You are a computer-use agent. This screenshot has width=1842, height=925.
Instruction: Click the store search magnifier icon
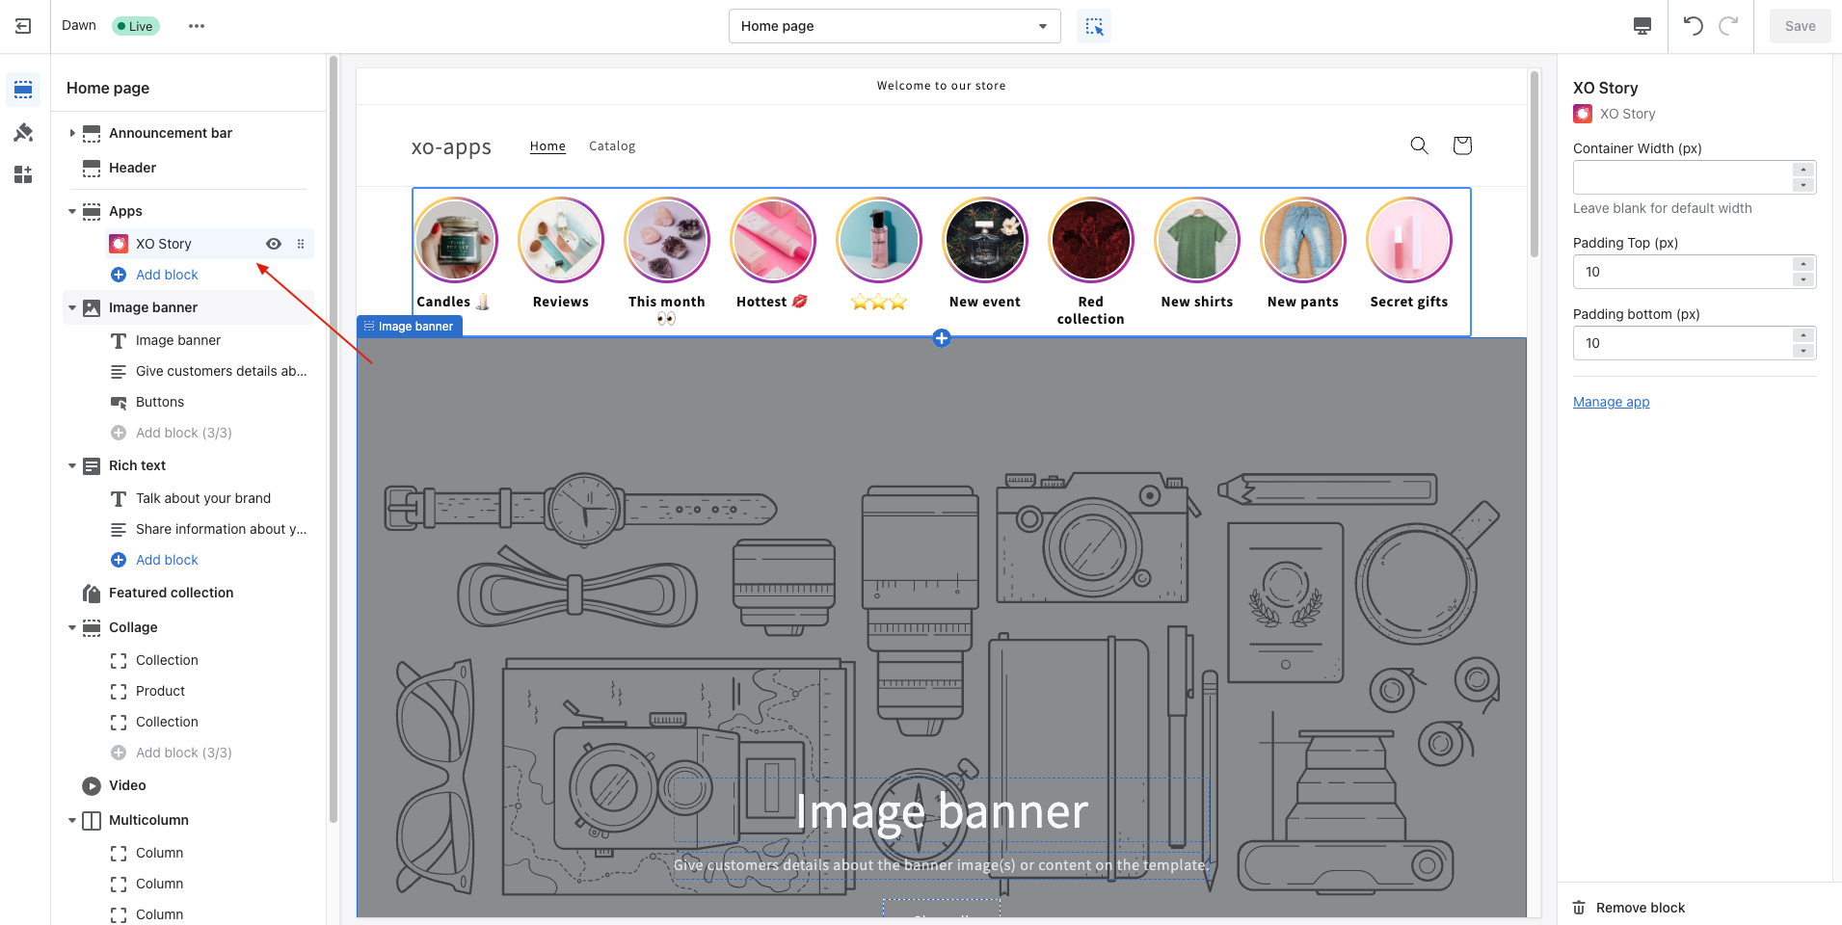pyautogui.click(x=1419, y=145)
